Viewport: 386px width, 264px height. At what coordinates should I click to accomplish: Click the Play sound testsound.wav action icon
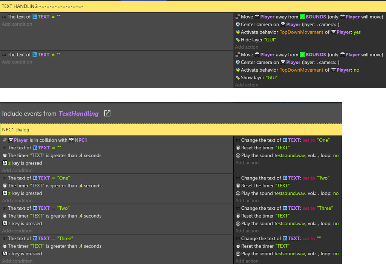click(x=237, y=155)
